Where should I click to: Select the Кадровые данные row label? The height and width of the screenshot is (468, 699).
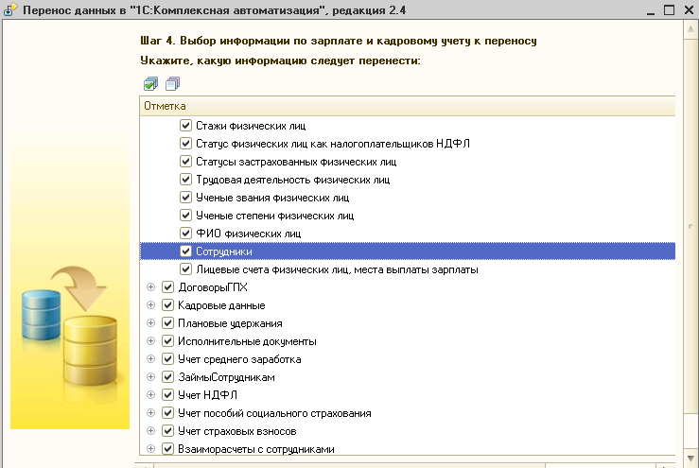221,305
